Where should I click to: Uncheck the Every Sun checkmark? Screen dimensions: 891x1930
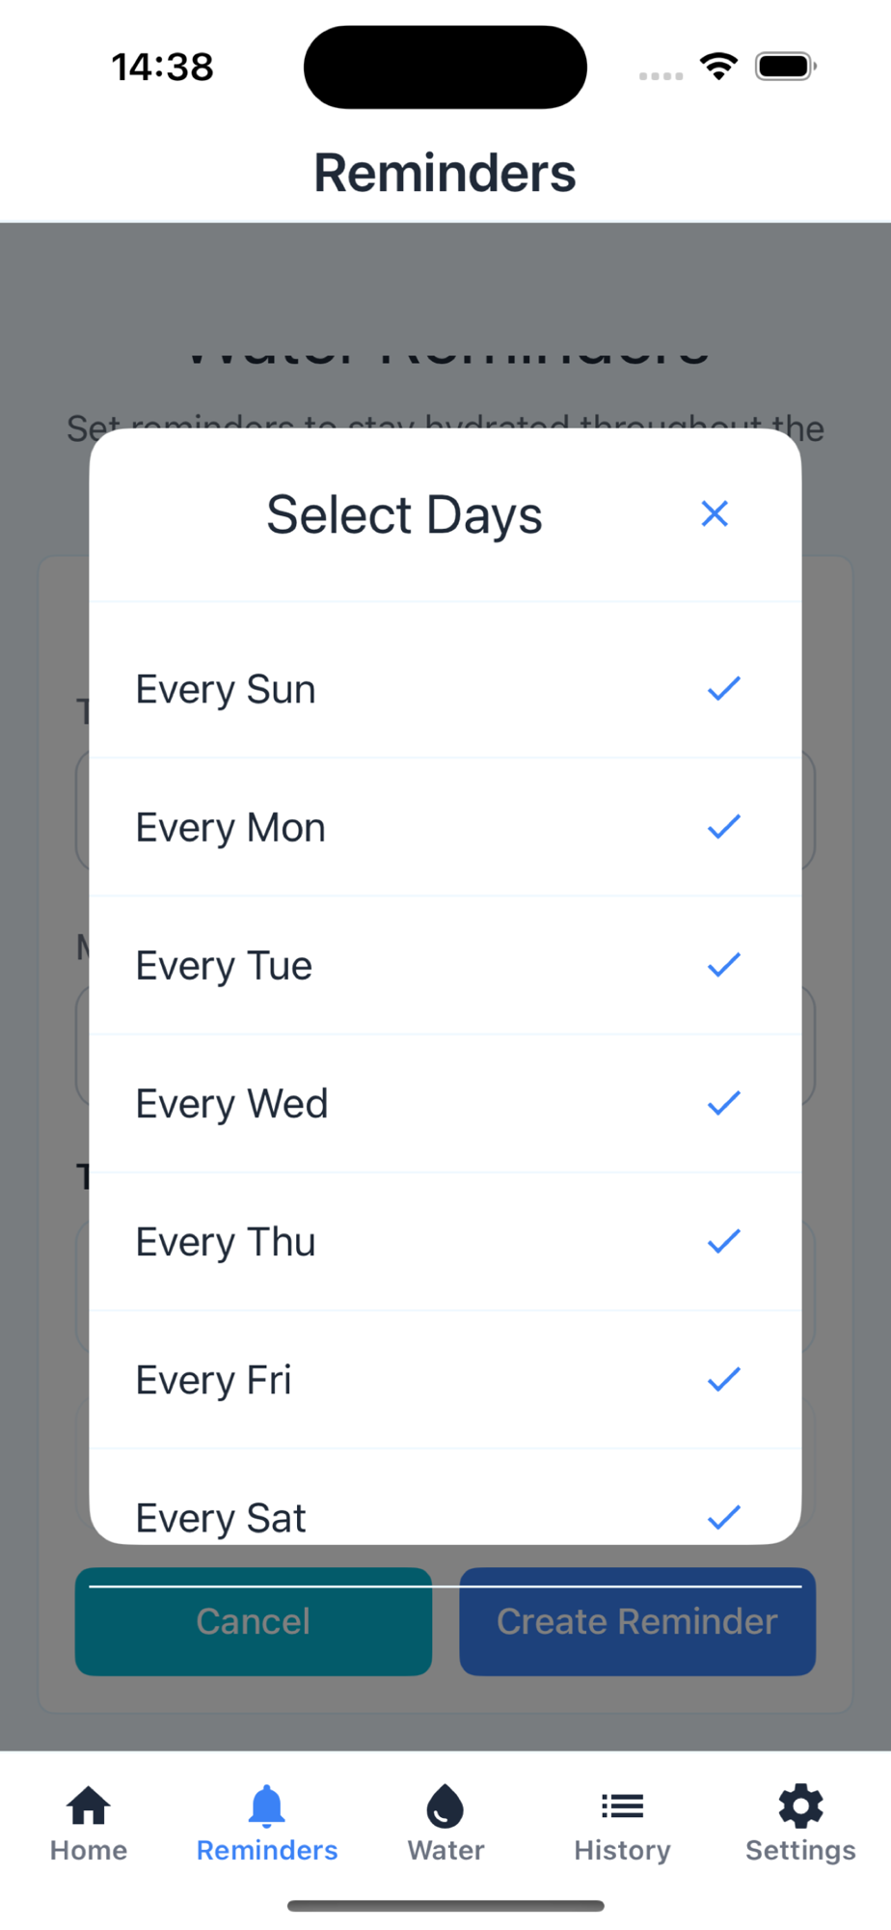click(724, 689)
